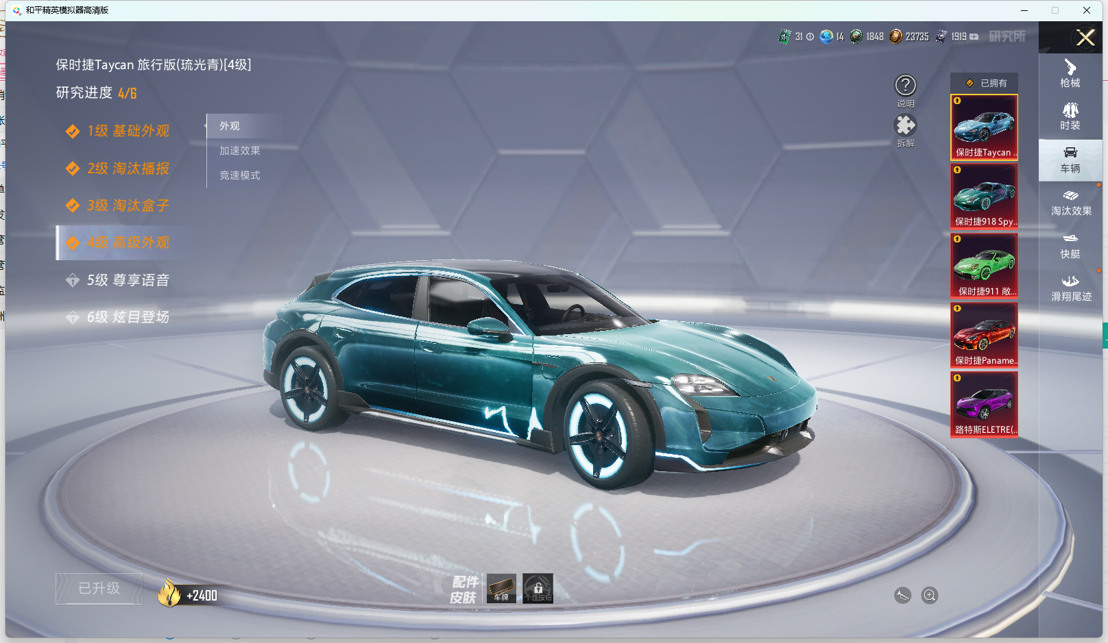Image resolution: width=1108 pixels, height=643 pixels.
Task: Select the 6级 炫目登场 level
Action: [x=128, y=317]
